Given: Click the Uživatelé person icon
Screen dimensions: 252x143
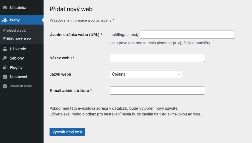Looking at the screenshot, I should 5,49.
